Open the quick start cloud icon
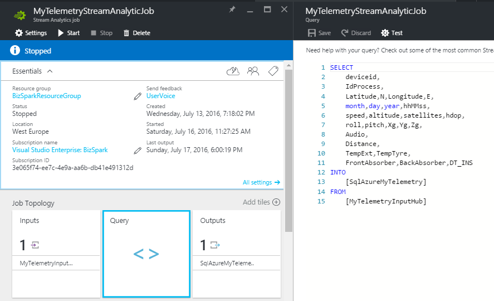 pyautogui.click(x=233, y=71)
